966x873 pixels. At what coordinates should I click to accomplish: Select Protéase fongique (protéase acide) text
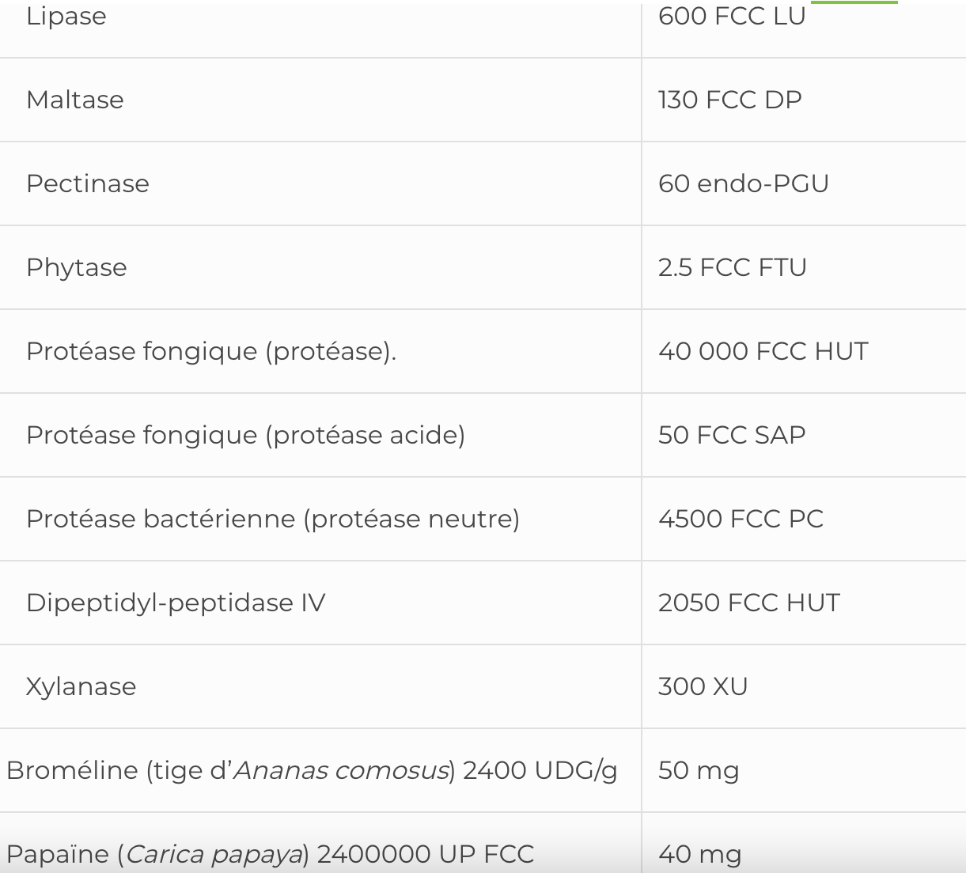click(x=245, y=436)
